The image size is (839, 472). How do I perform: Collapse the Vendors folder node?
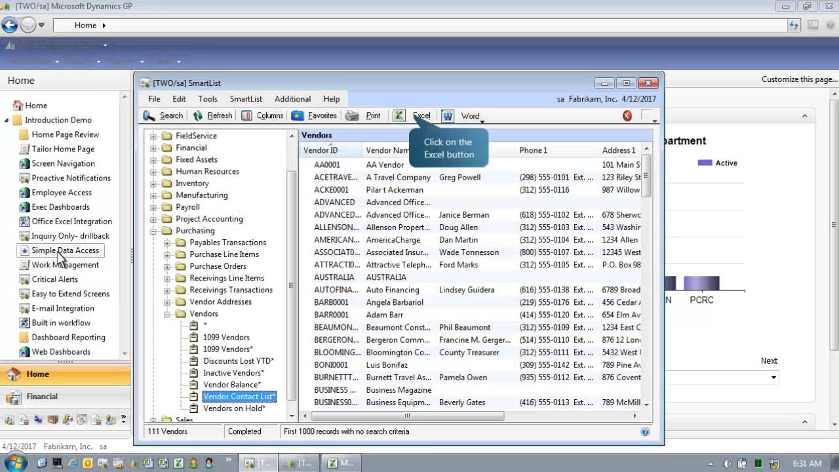167,314
